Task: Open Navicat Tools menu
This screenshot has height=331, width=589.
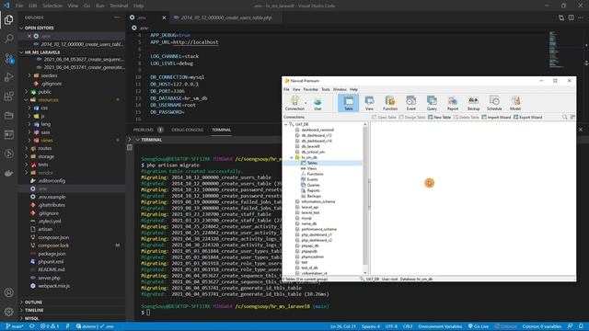Action: click(325, 89)
